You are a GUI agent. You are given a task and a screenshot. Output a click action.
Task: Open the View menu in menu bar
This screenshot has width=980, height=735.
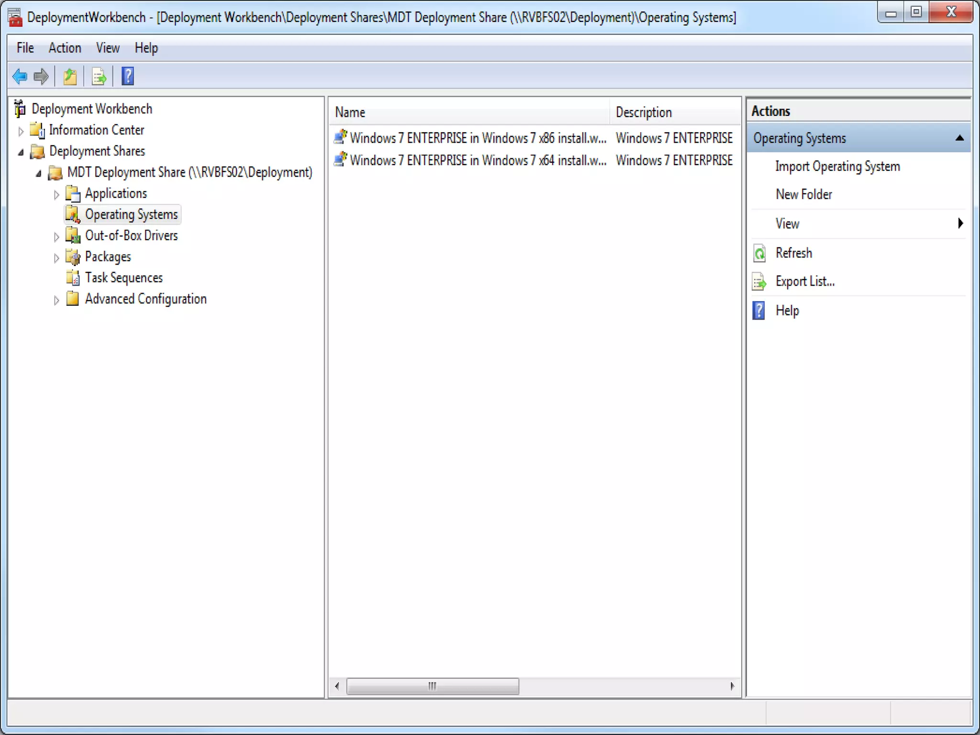coord(108,48)
